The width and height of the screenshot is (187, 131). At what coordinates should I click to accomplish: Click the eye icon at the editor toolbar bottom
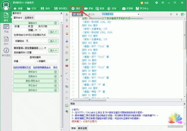pos(67,111)
